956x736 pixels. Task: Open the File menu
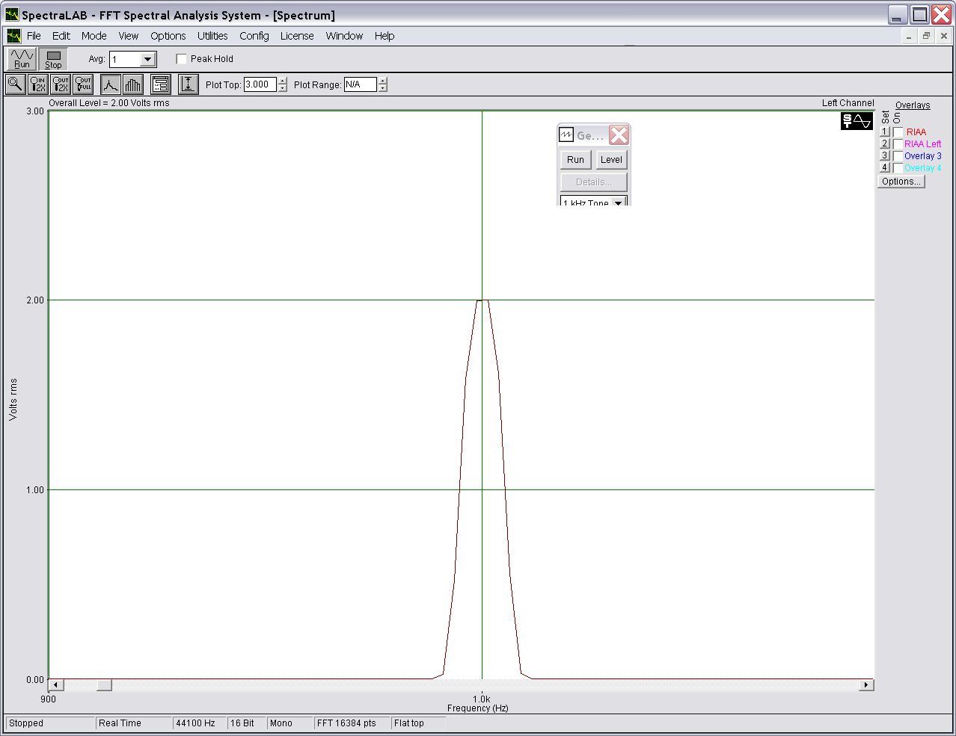pyautogui.click(x=34, y=36)
